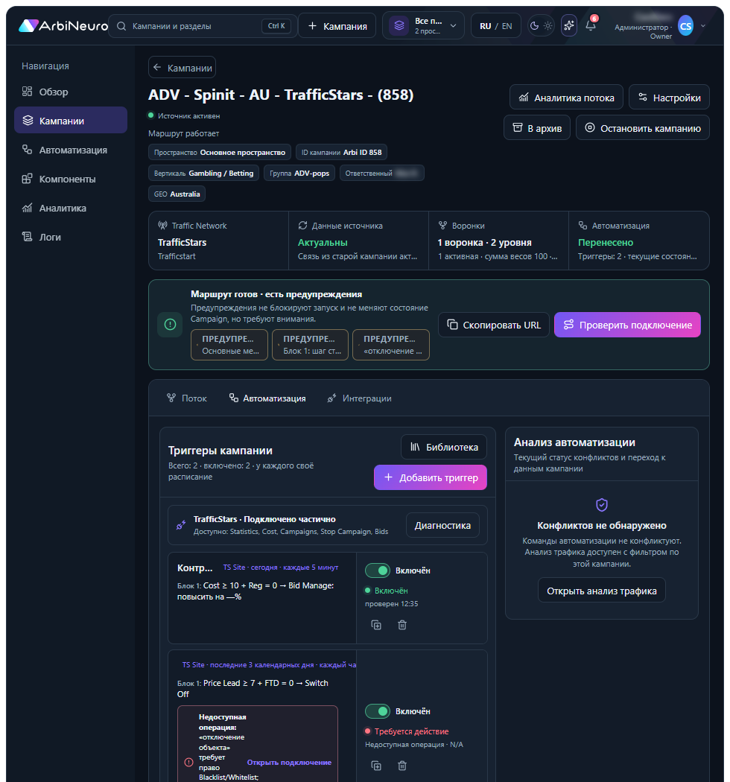Click 'Открыть анализ трафика'

tap(602, 591)
